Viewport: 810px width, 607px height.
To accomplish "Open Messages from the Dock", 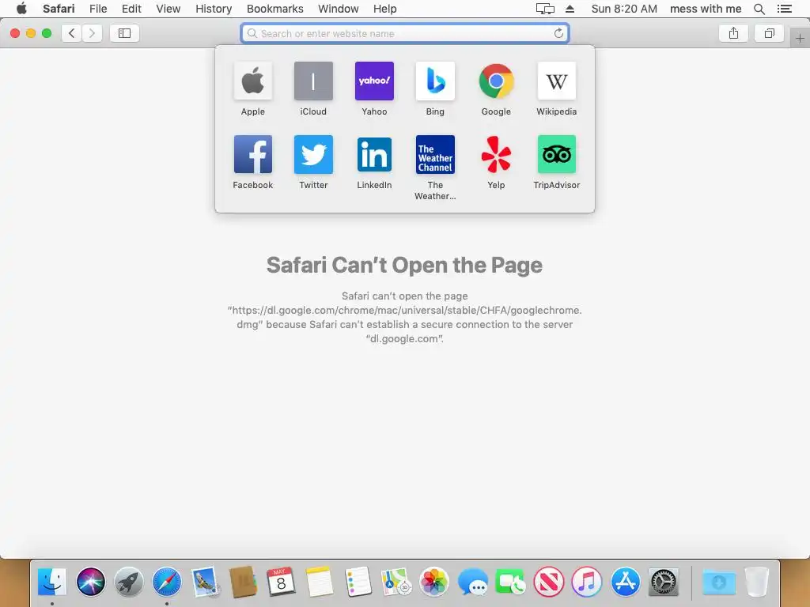I will tap(472, 582).
